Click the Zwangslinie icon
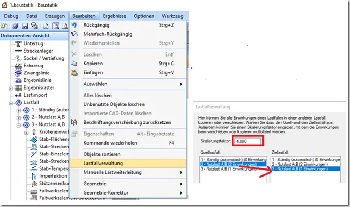 click(18, 73)
